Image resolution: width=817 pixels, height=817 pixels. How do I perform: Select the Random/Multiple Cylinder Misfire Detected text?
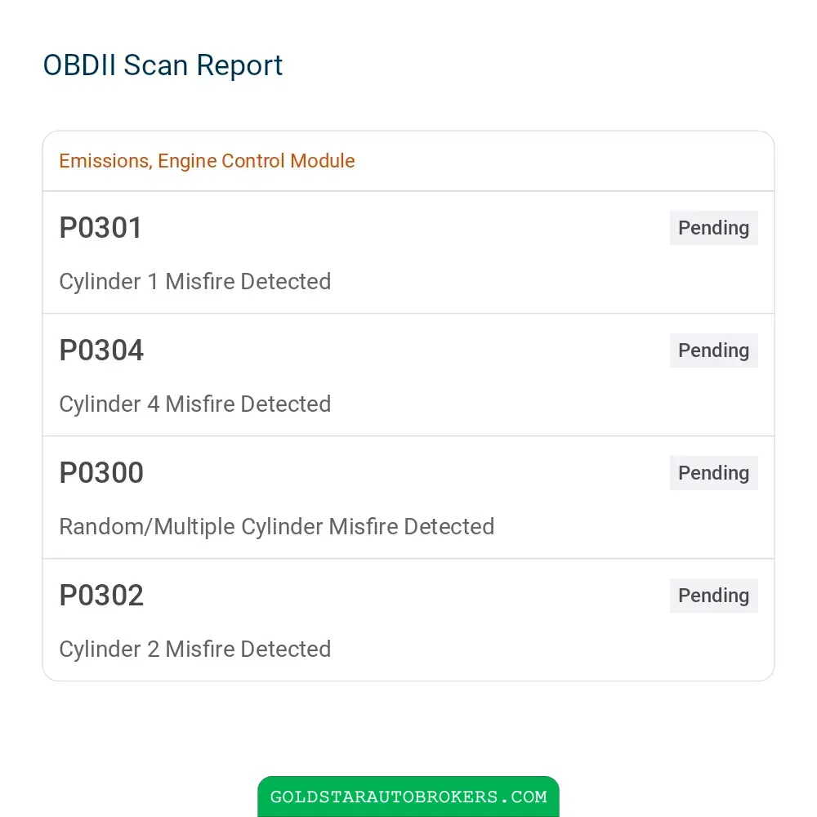tap(277, 527)
